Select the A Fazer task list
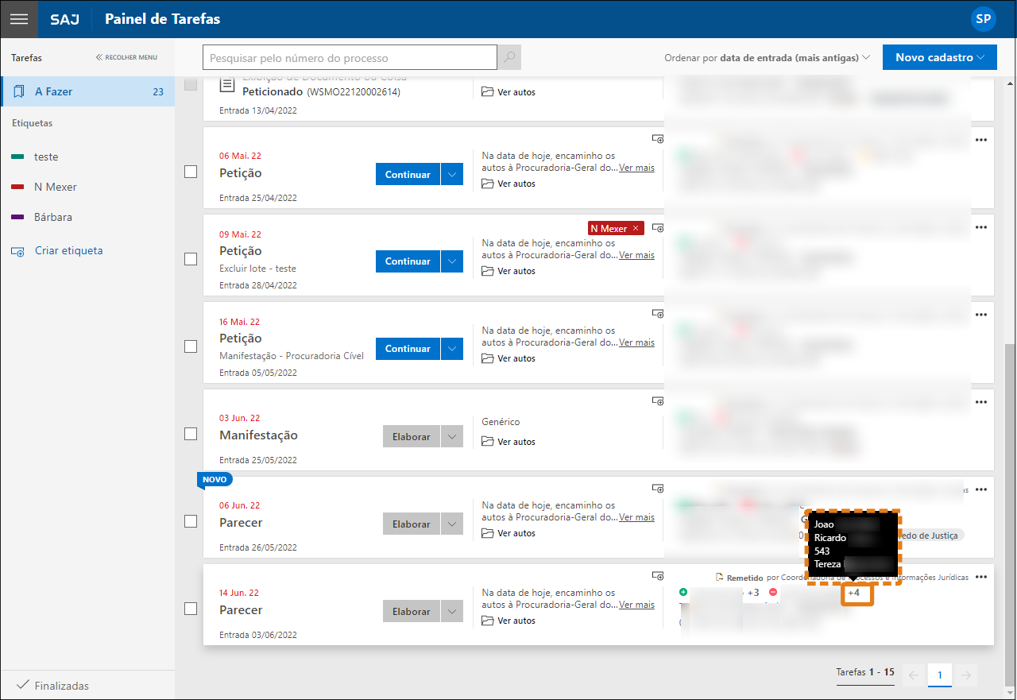 (87, 91)
